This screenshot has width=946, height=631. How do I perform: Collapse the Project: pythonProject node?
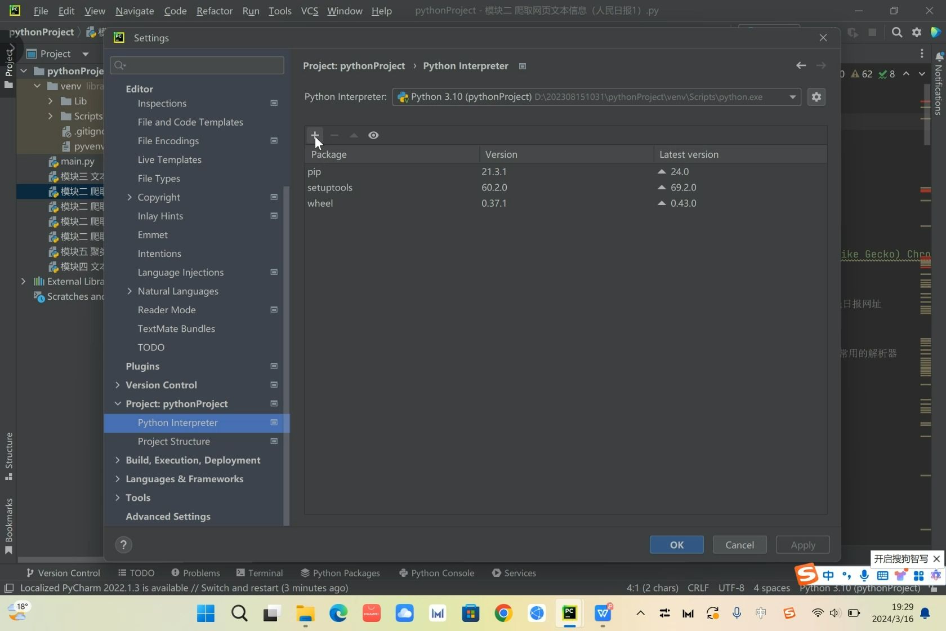point(117,404)
